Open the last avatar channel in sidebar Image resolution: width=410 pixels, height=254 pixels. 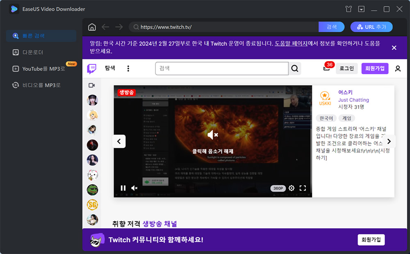[x=92, y=220]
